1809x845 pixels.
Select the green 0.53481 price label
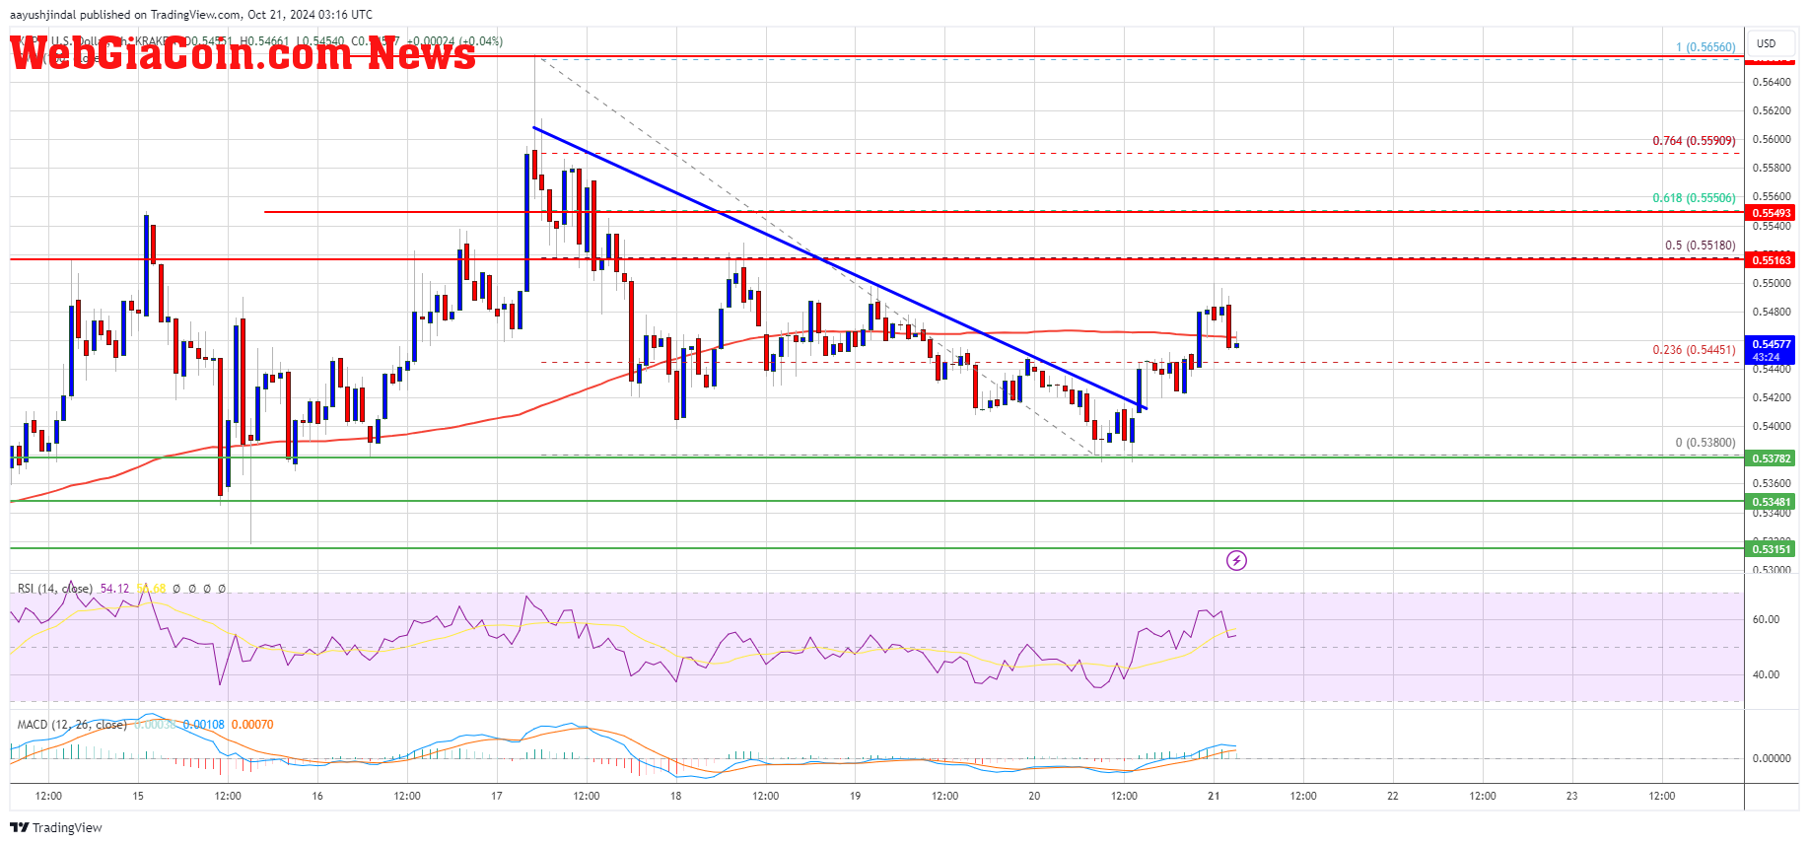click(1771, 502)
